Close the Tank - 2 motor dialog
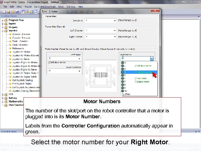Screen dimensions: 201x151 pos(155,11)
